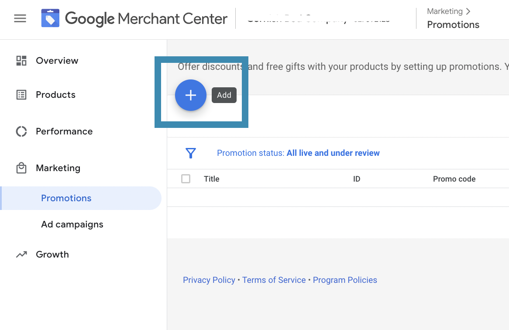Click the Overview dashboard icon
509x330 pixels.
pyautogui.click(x=21, y=61)
